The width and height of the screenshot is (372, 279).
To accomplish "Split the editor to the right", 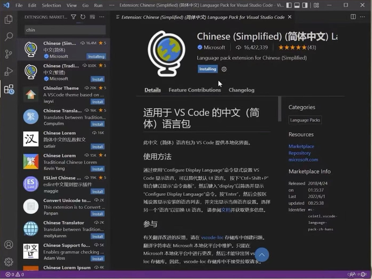I will [x=353, y=17].
